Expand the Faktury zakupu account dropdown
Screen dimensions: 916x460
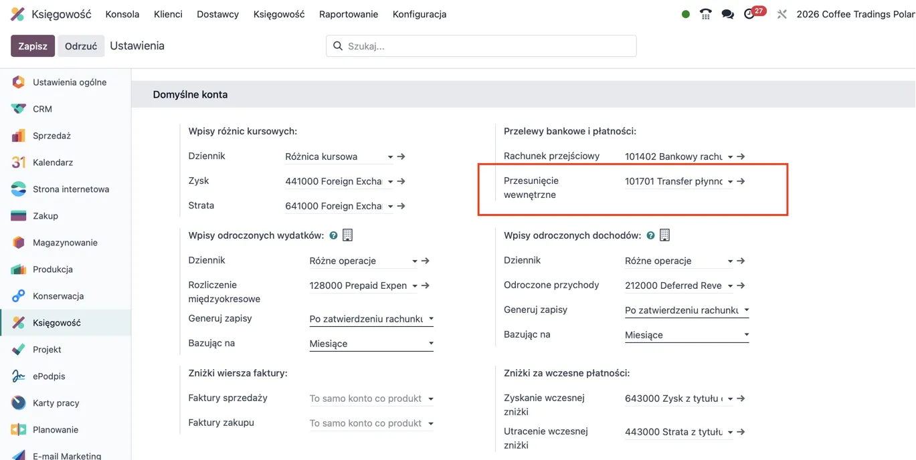click(431, 423)
